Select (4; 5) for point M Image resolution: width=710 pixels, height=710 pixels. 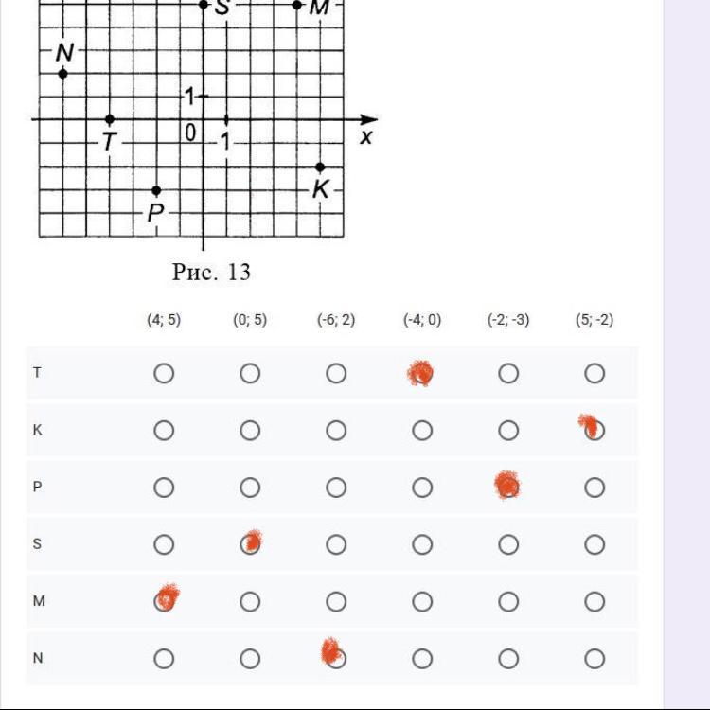click(x=164, y=601)
